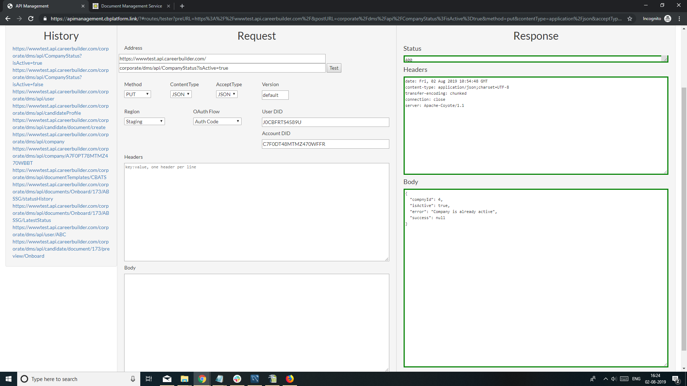Click the response Status box
Screen dimensions: 687x386
(x=536, y=59)
